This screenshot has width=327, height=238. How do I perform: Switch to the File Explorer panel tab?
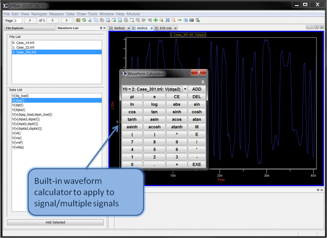click(x=15, y=28)
